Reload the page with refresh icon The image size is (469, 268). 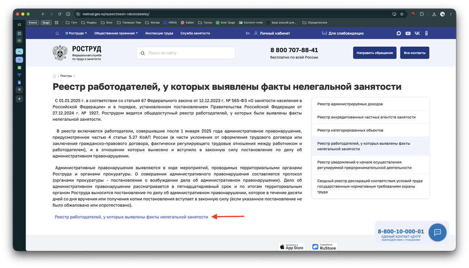pos(60,14)
